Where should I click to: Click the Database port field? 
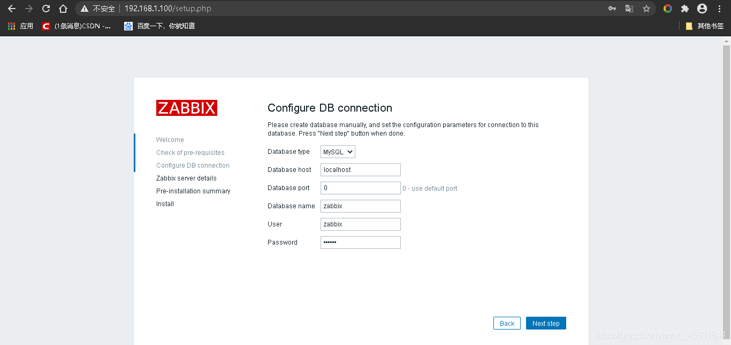[361, 188]
